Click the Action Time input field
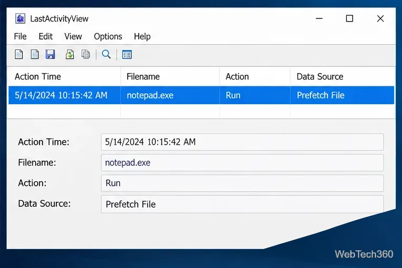The height and width of the screenshot is (268, 402). point(242,142)
